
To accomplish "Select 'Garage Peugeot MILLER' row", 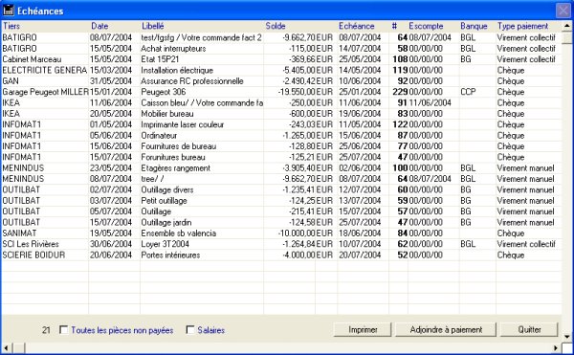I will [281, 92].
